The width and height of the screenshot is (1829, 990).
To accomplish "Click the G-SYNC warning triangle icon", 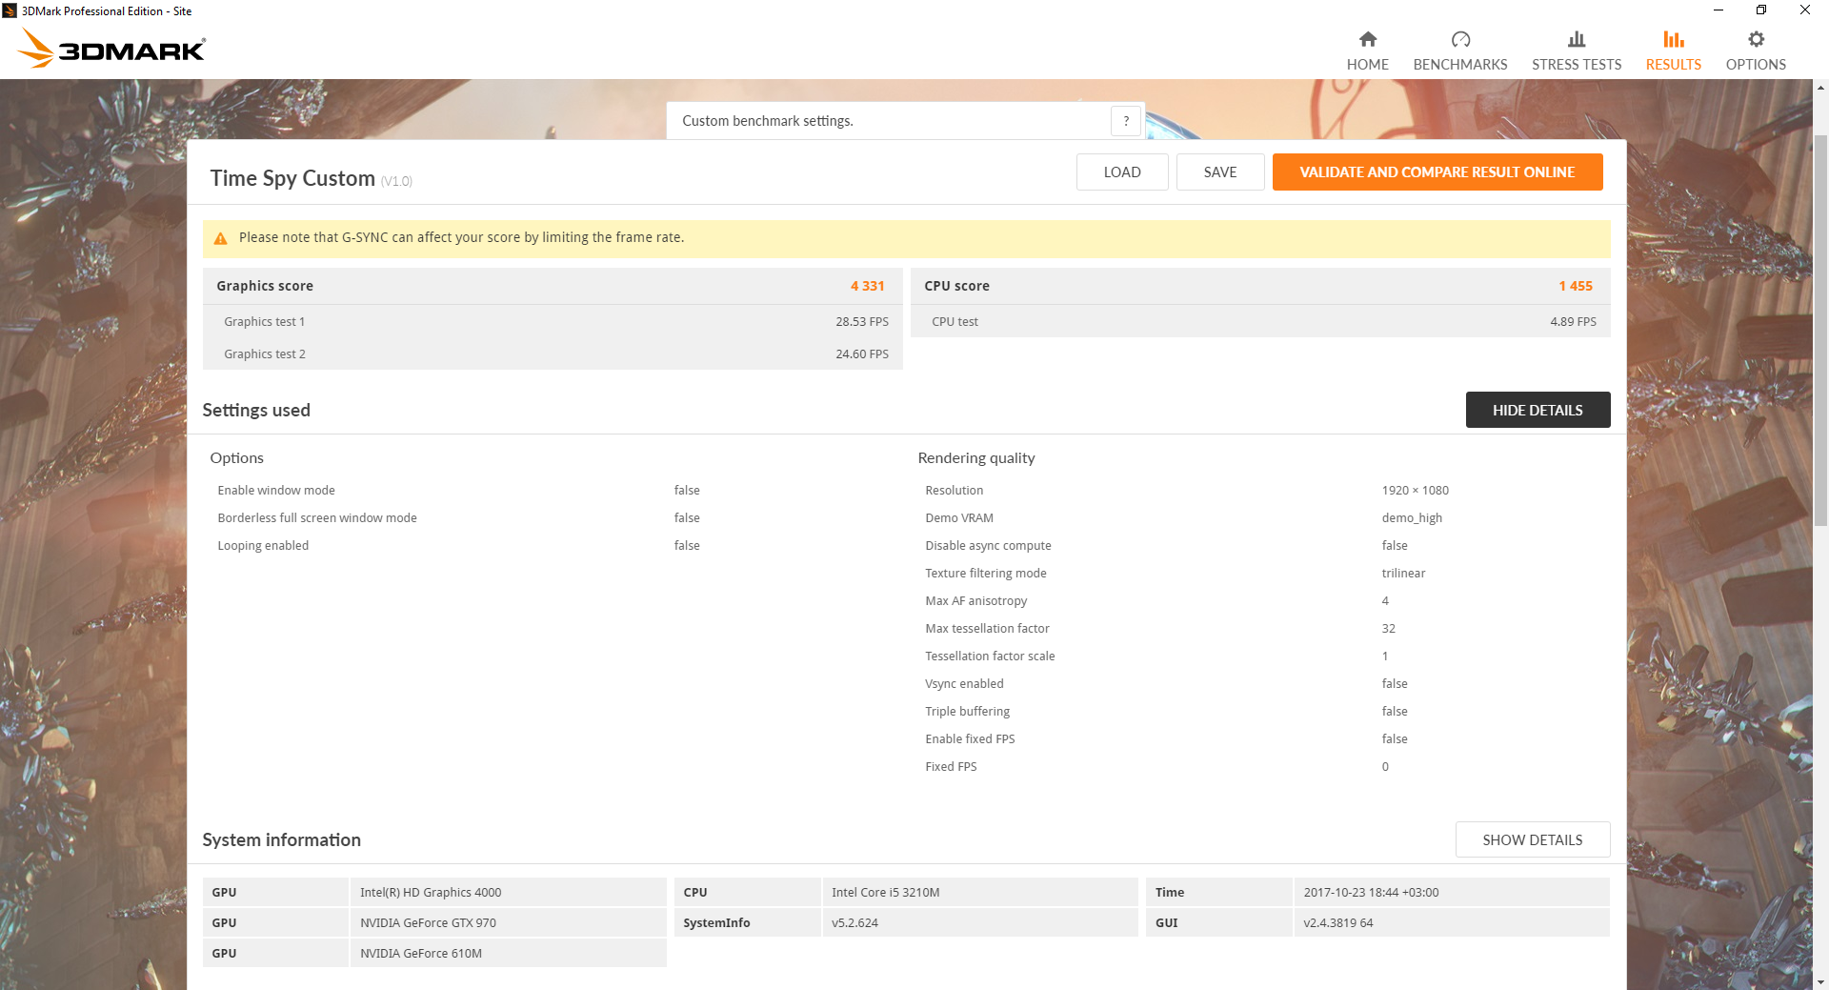I will tap(220, 238).
